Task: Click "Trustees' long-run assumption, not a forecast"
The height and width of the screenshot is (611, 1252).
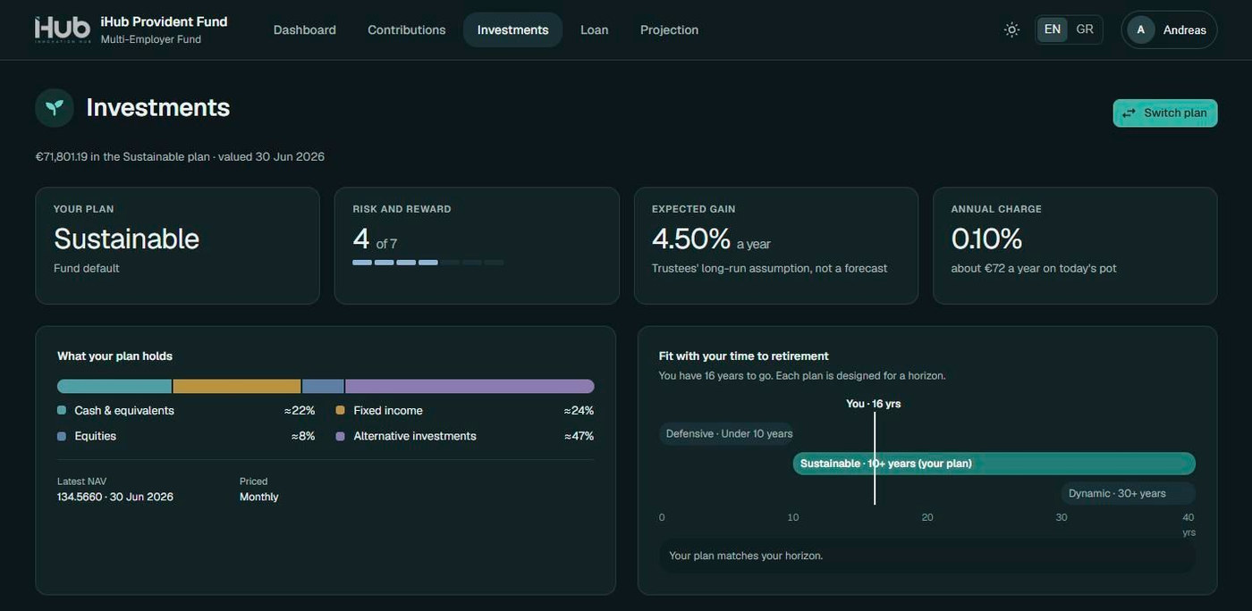Action: 770,268
